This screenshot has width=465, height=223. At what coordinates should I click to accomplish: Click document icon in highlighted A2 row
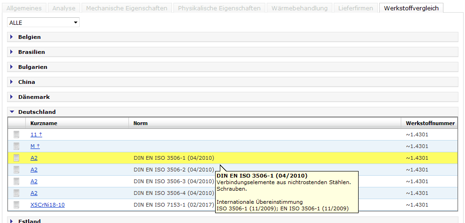pos(16,158)
